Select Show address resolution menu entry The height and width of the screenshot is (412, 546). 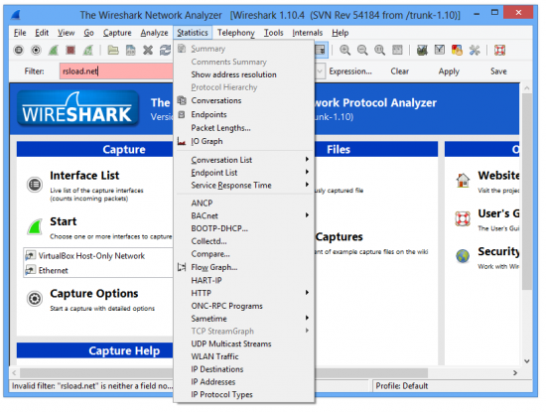pyautogui.click(x=244, y=74)
